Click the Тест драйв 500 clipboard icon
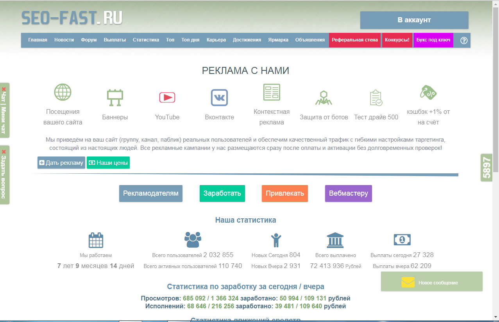This screenshot has width=499, height=322. 376,98
